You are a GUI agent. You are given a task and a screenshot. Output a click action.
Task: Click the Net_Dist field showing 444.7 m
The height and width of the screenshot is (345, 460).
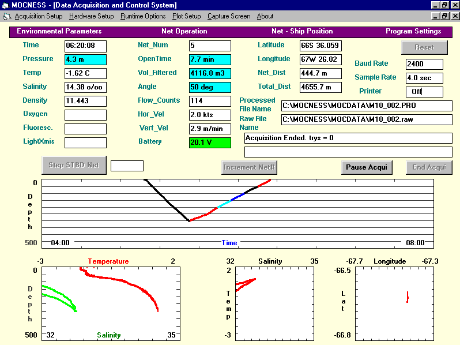(x=321, y=73)
